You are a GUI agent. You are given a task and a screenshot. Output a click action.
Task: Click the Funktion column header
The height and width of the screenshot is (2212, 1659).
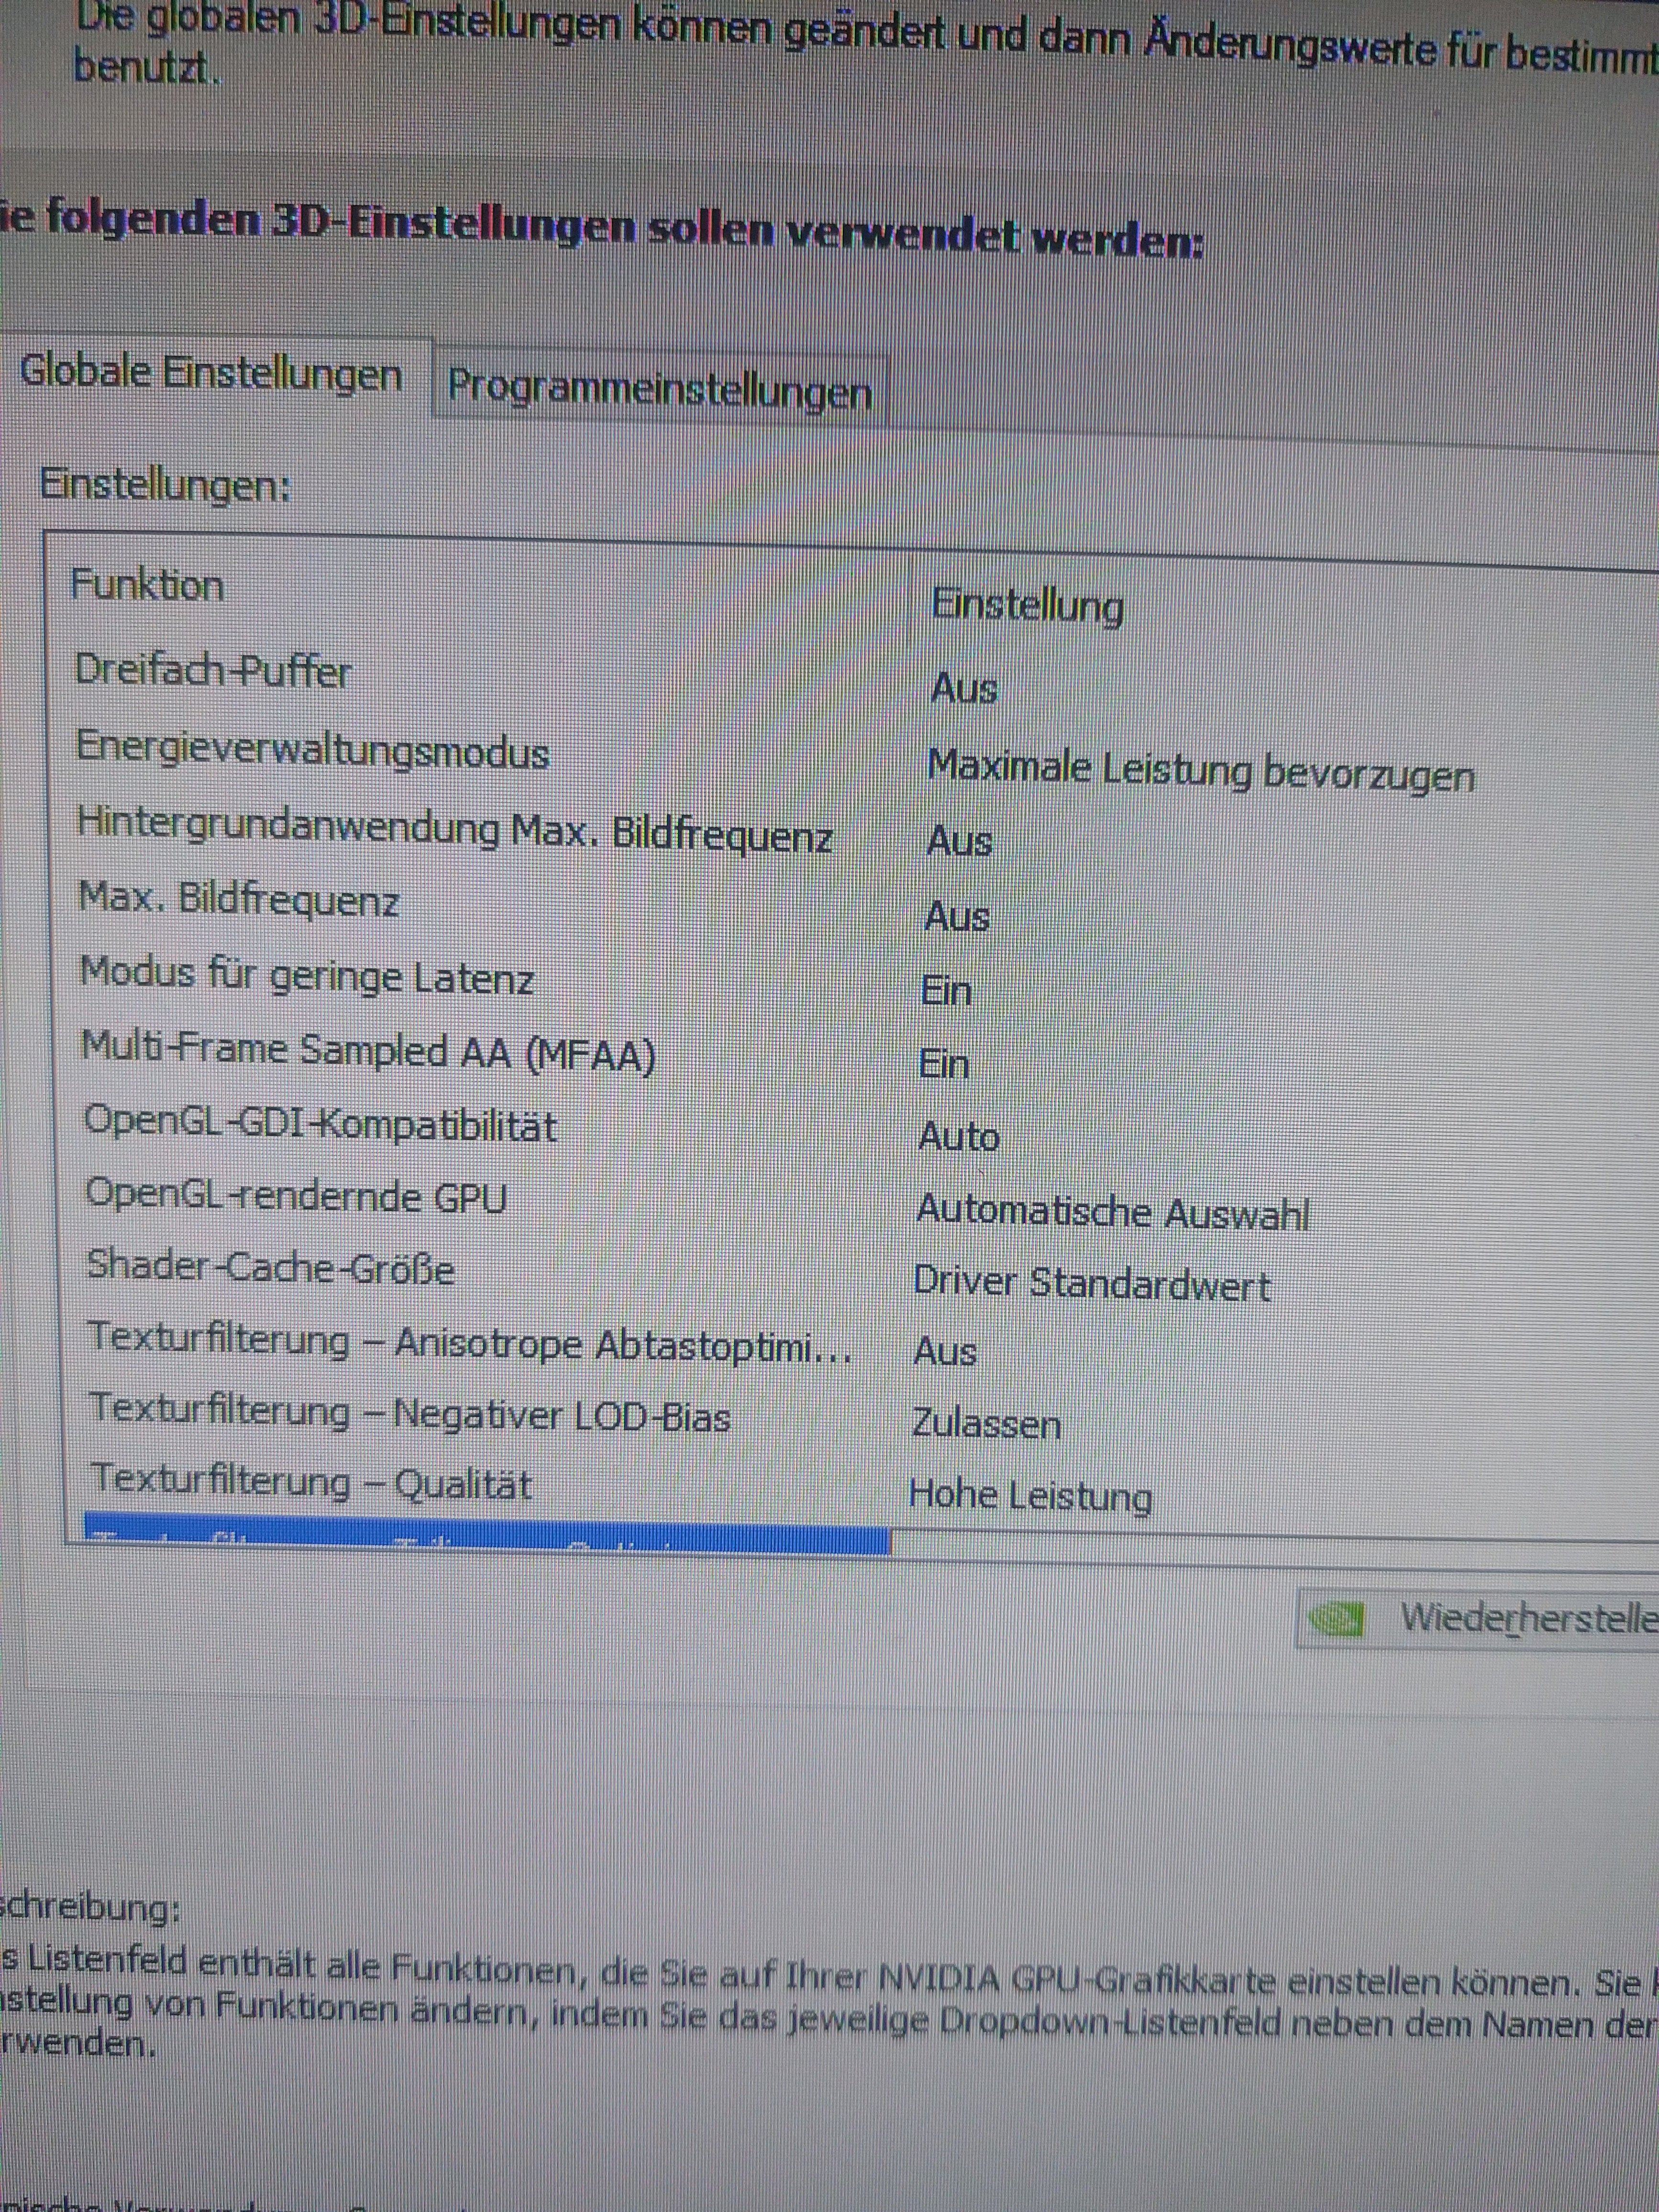click(x=147, y=585)
